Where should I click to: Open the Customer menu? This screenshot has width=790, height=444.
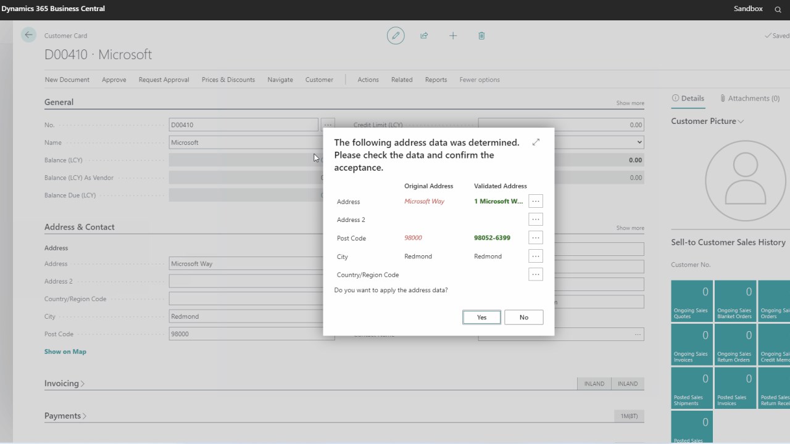pos(319,80)
